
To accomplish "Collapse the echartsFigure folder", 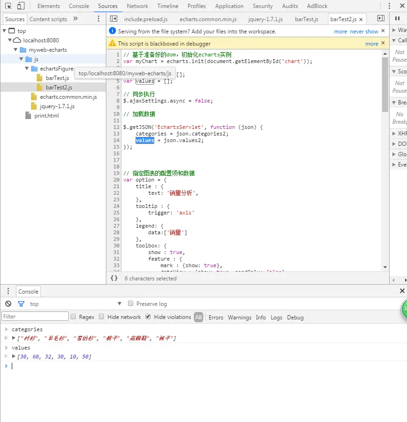I will 27,68.
